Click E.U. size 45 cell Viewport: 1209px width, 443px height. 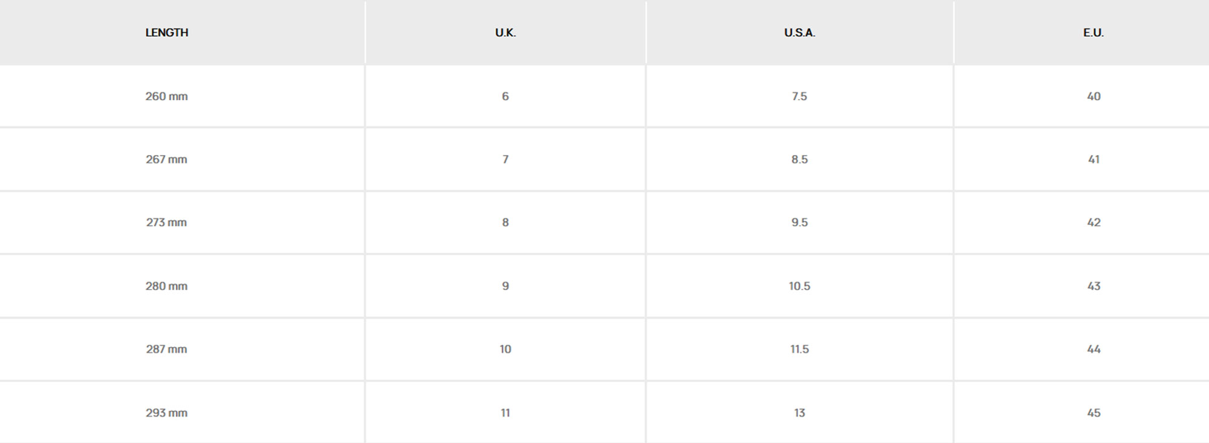[1093, 413]
